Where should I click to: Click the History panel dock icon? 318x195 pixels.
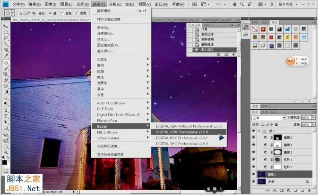(246, 27)
